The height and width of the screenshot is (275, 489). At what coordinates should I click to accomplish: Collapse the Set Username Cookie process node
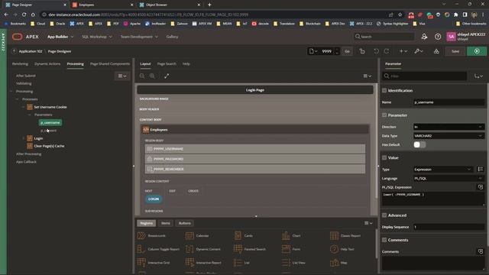(23, 107)
